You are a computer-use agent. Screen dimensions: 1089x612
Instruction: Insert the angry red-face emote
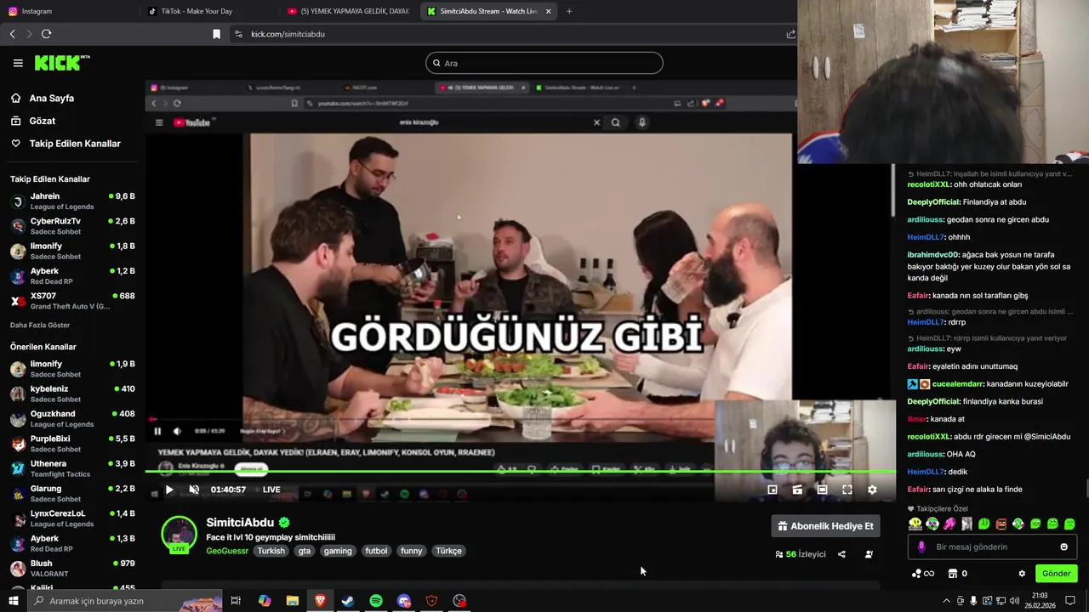[1001, 524]
